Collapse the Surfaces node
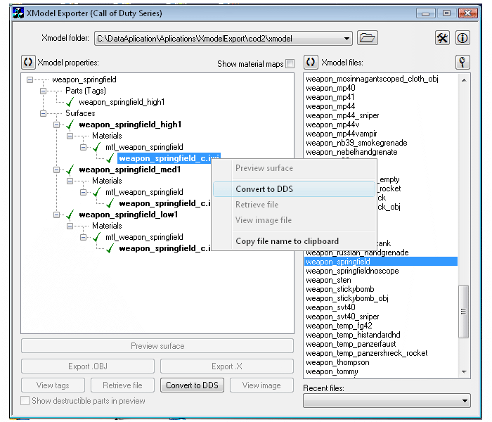 pyautogui.click(x=43, y=113)
